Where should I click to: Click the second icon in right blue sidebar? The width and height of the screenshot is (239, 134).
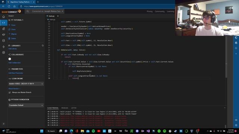(x=236, y=43)
